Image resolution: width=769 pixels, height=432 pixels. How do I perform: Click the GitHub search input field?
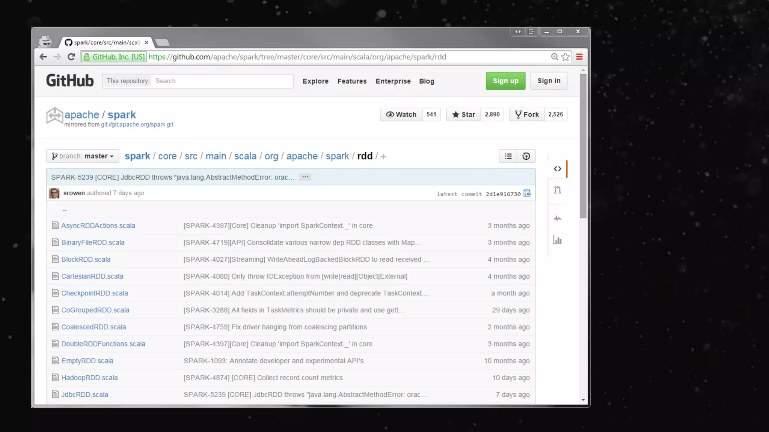pos(222,81)
